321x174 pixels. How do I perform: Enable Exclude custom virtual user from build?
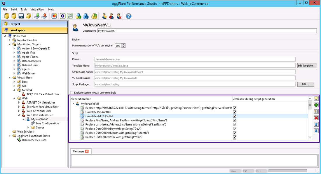coord(72,93)
